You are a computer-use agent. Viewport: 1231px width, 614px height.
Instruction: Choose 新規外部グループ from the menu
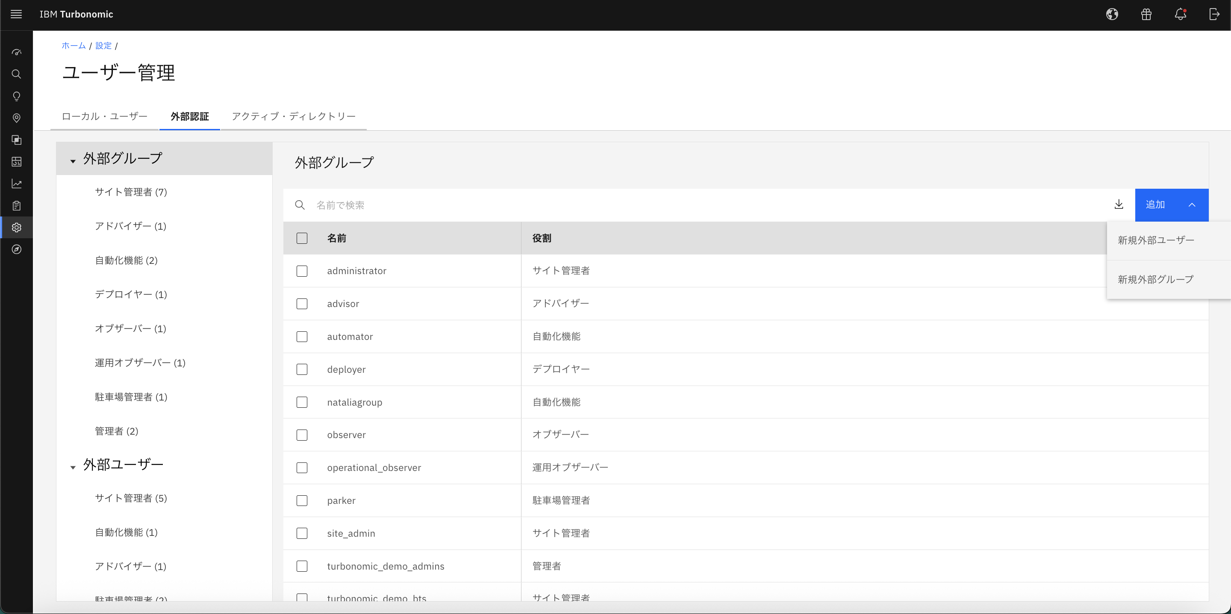1155,279
